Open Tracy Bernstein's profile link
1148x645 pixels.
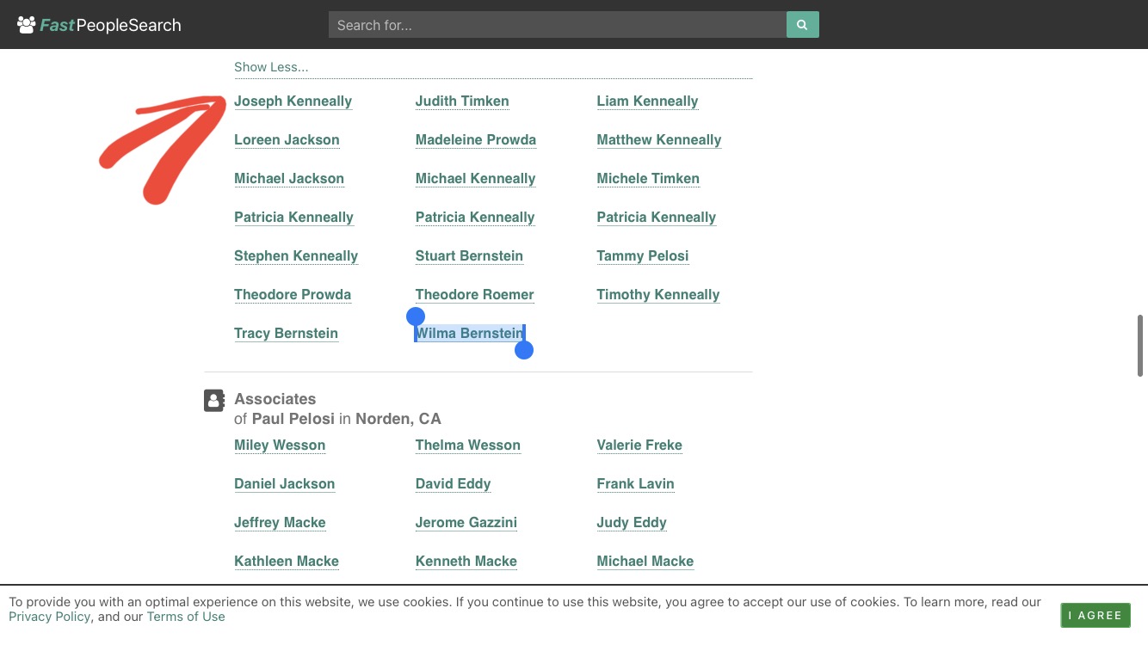point(286,334)
